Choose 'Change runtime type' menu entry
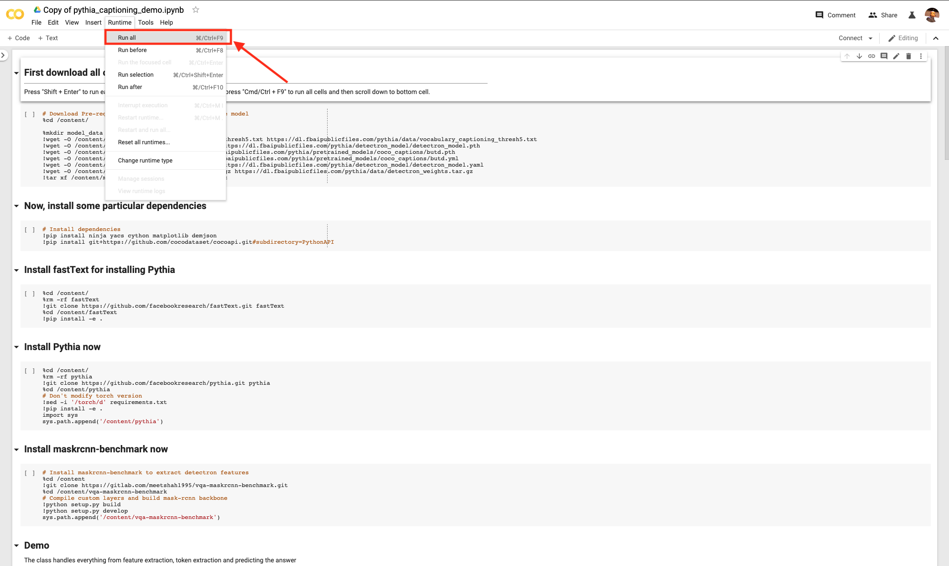Viewport: 949px width, 566px height. pos(145,161)
